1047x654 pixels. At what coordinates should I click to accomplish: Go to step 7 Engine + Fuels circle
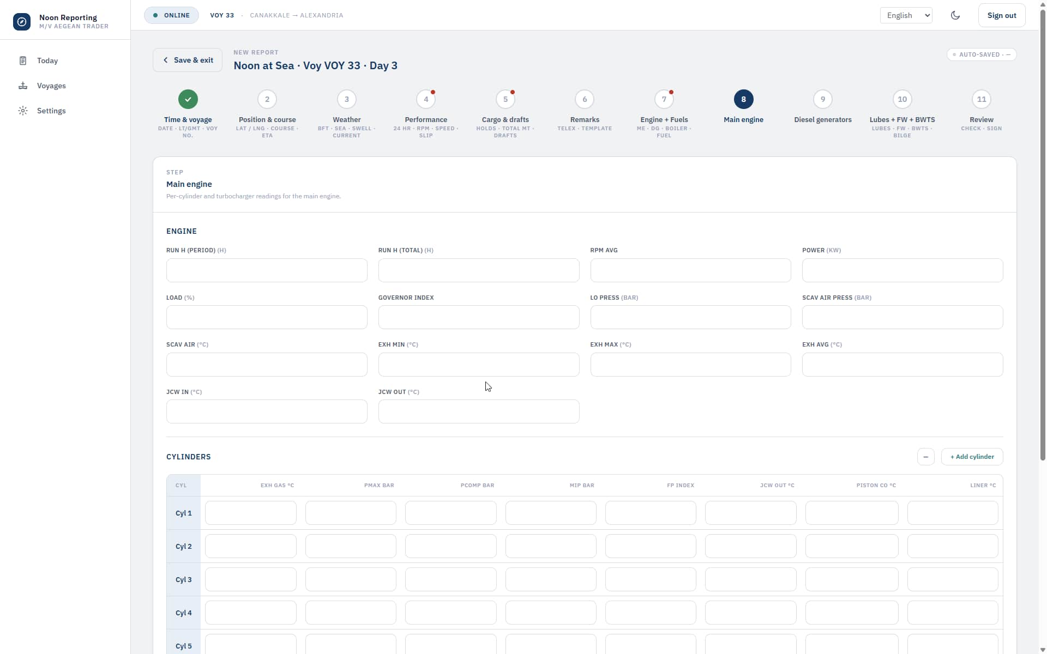[x=664, y=99]
